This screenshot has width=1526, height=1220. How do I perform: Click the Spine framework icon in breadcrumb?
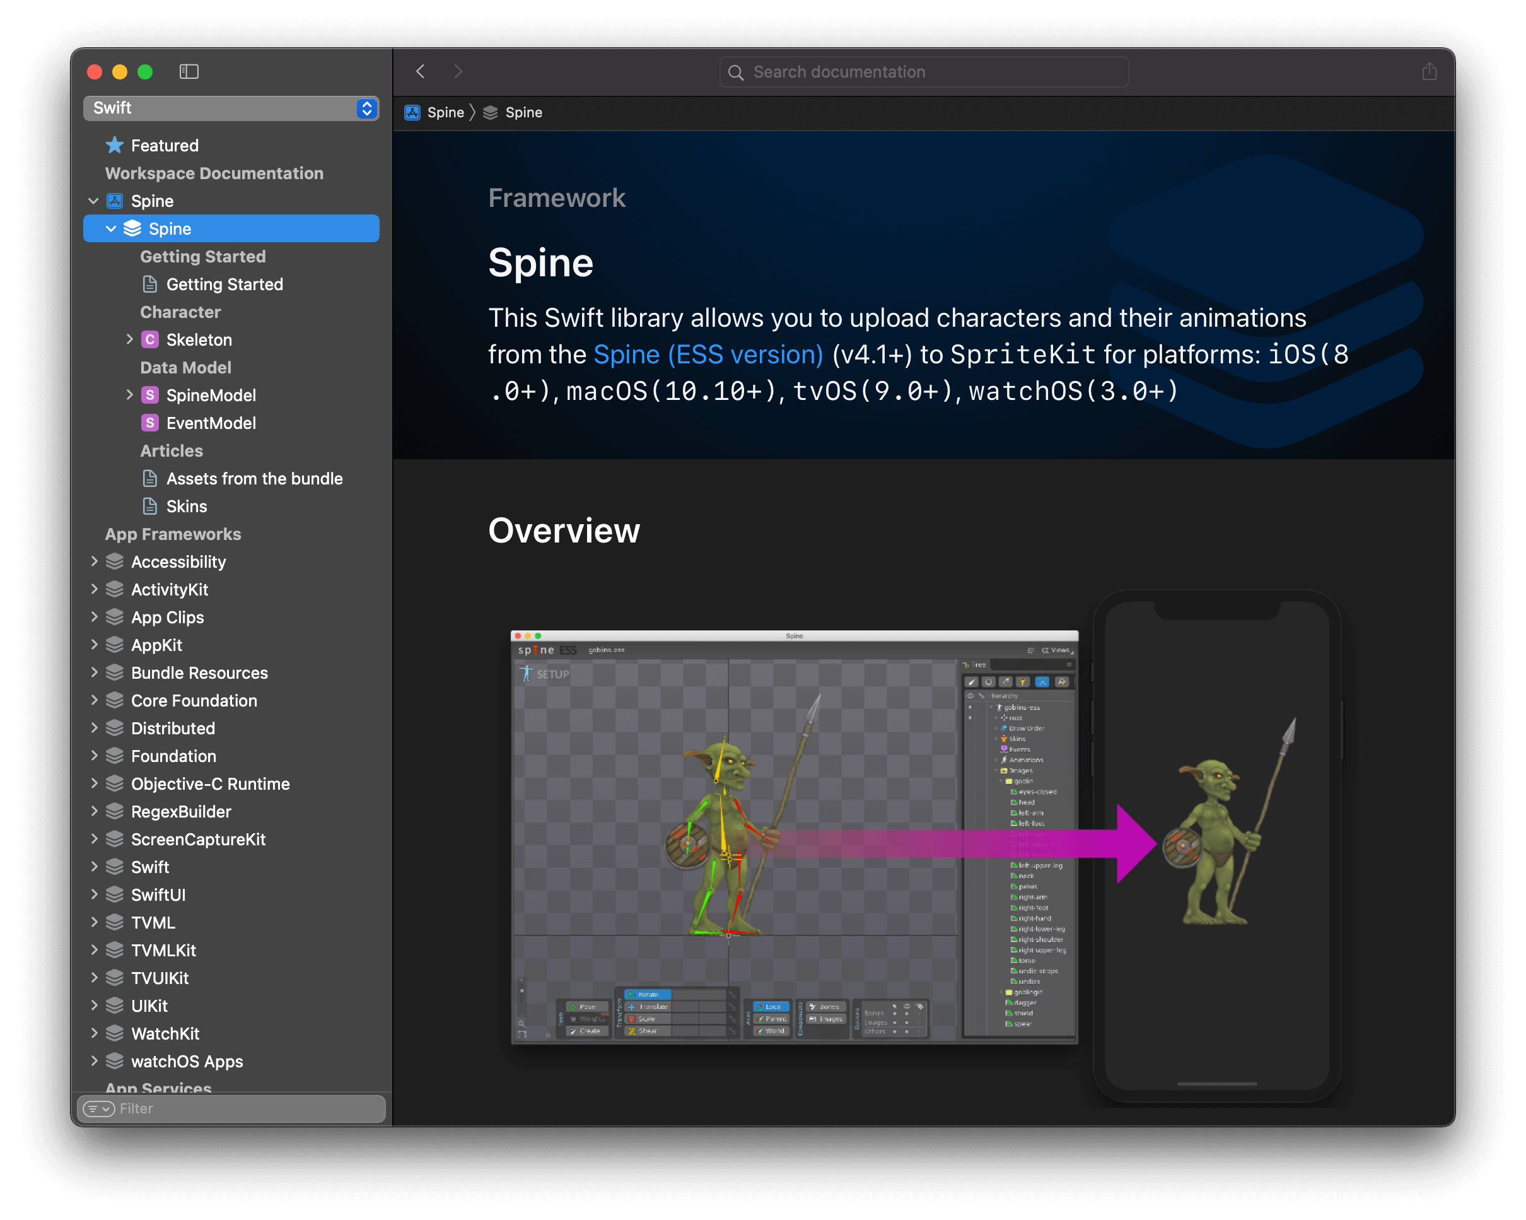coord(491,112)
